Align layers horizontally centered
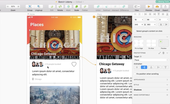 click(150, 14)
